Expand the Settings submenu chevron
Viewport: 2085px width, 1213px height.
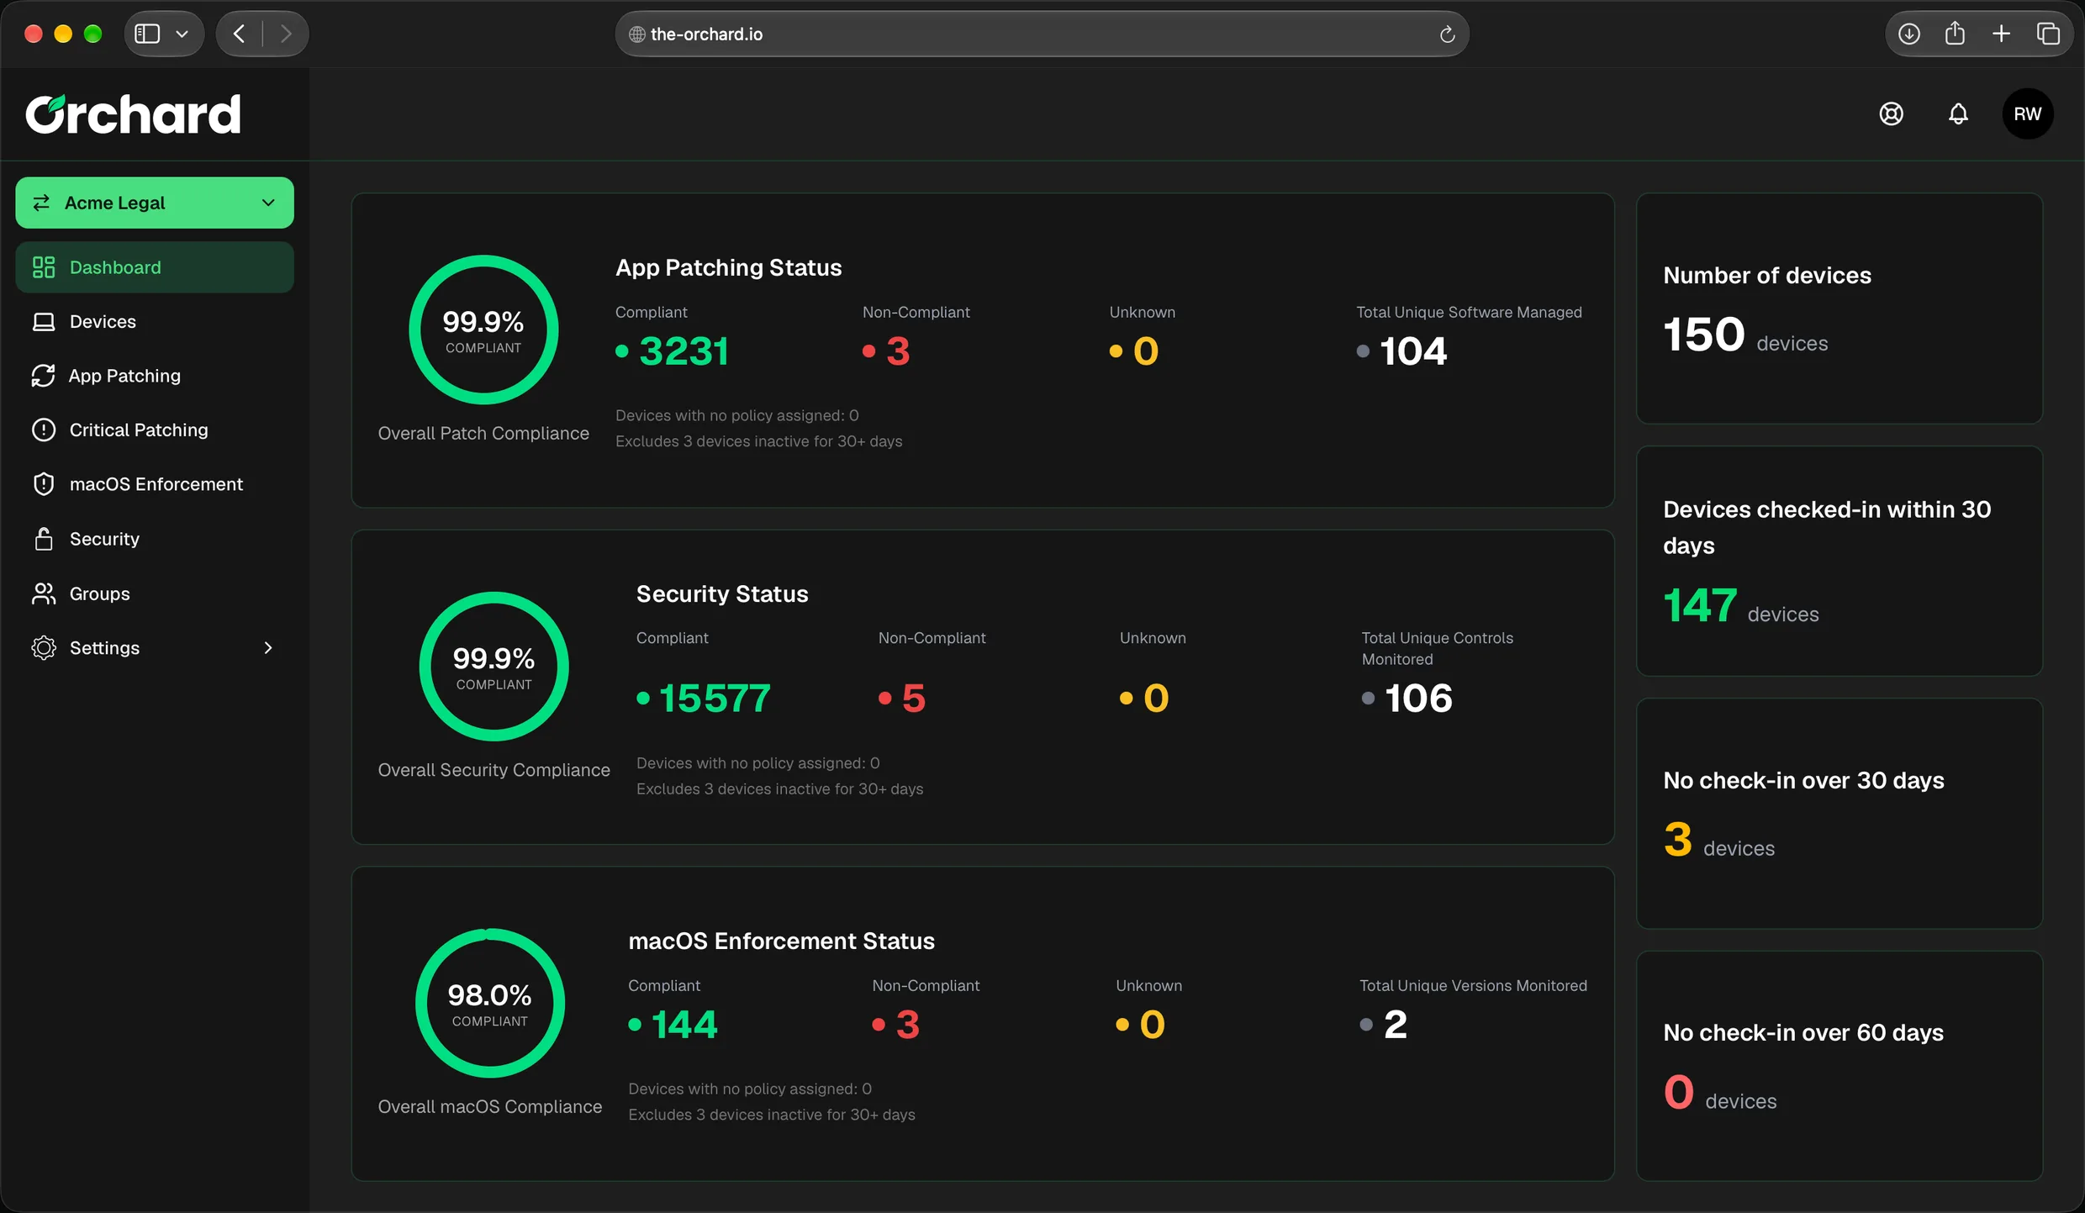click(268, 648)
